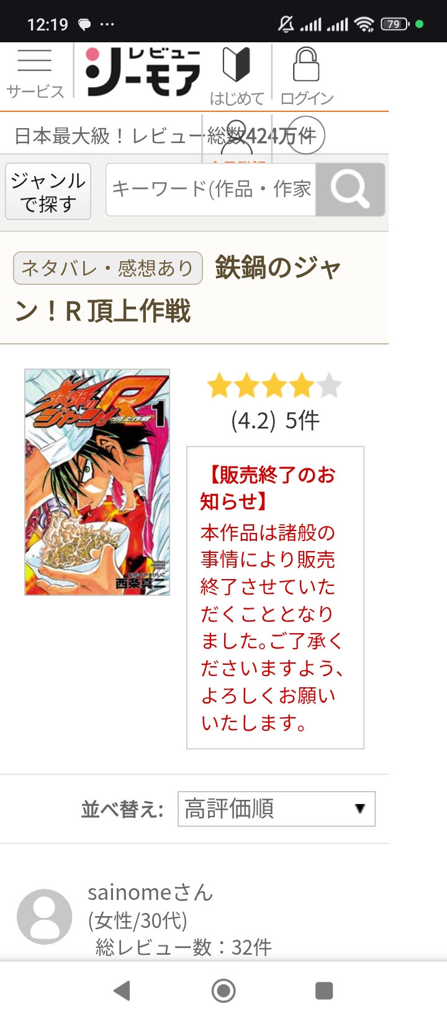The height and width of the screenshot is (1020, 447).
Task: Open the ジャンルで探す genre button
Action: click(48, 192)
